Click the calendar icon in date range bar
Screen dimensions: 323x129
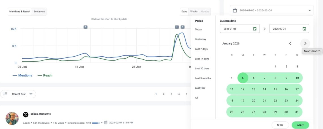235,10
